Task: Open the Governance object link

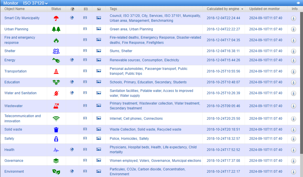Action: pyautogui.click(x=14, y=161)
